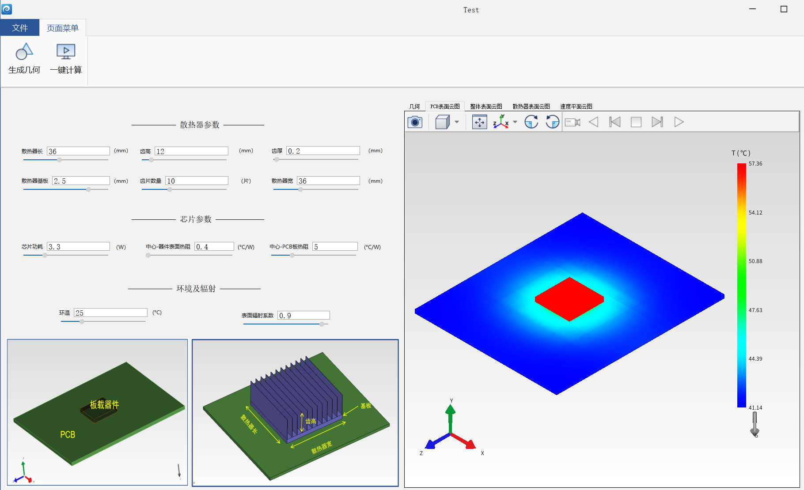Image resolution: width=804 pixels, height=490 pixels.
Task: Take a snapshot with the camera icon
Action: (x=415, y=122)
